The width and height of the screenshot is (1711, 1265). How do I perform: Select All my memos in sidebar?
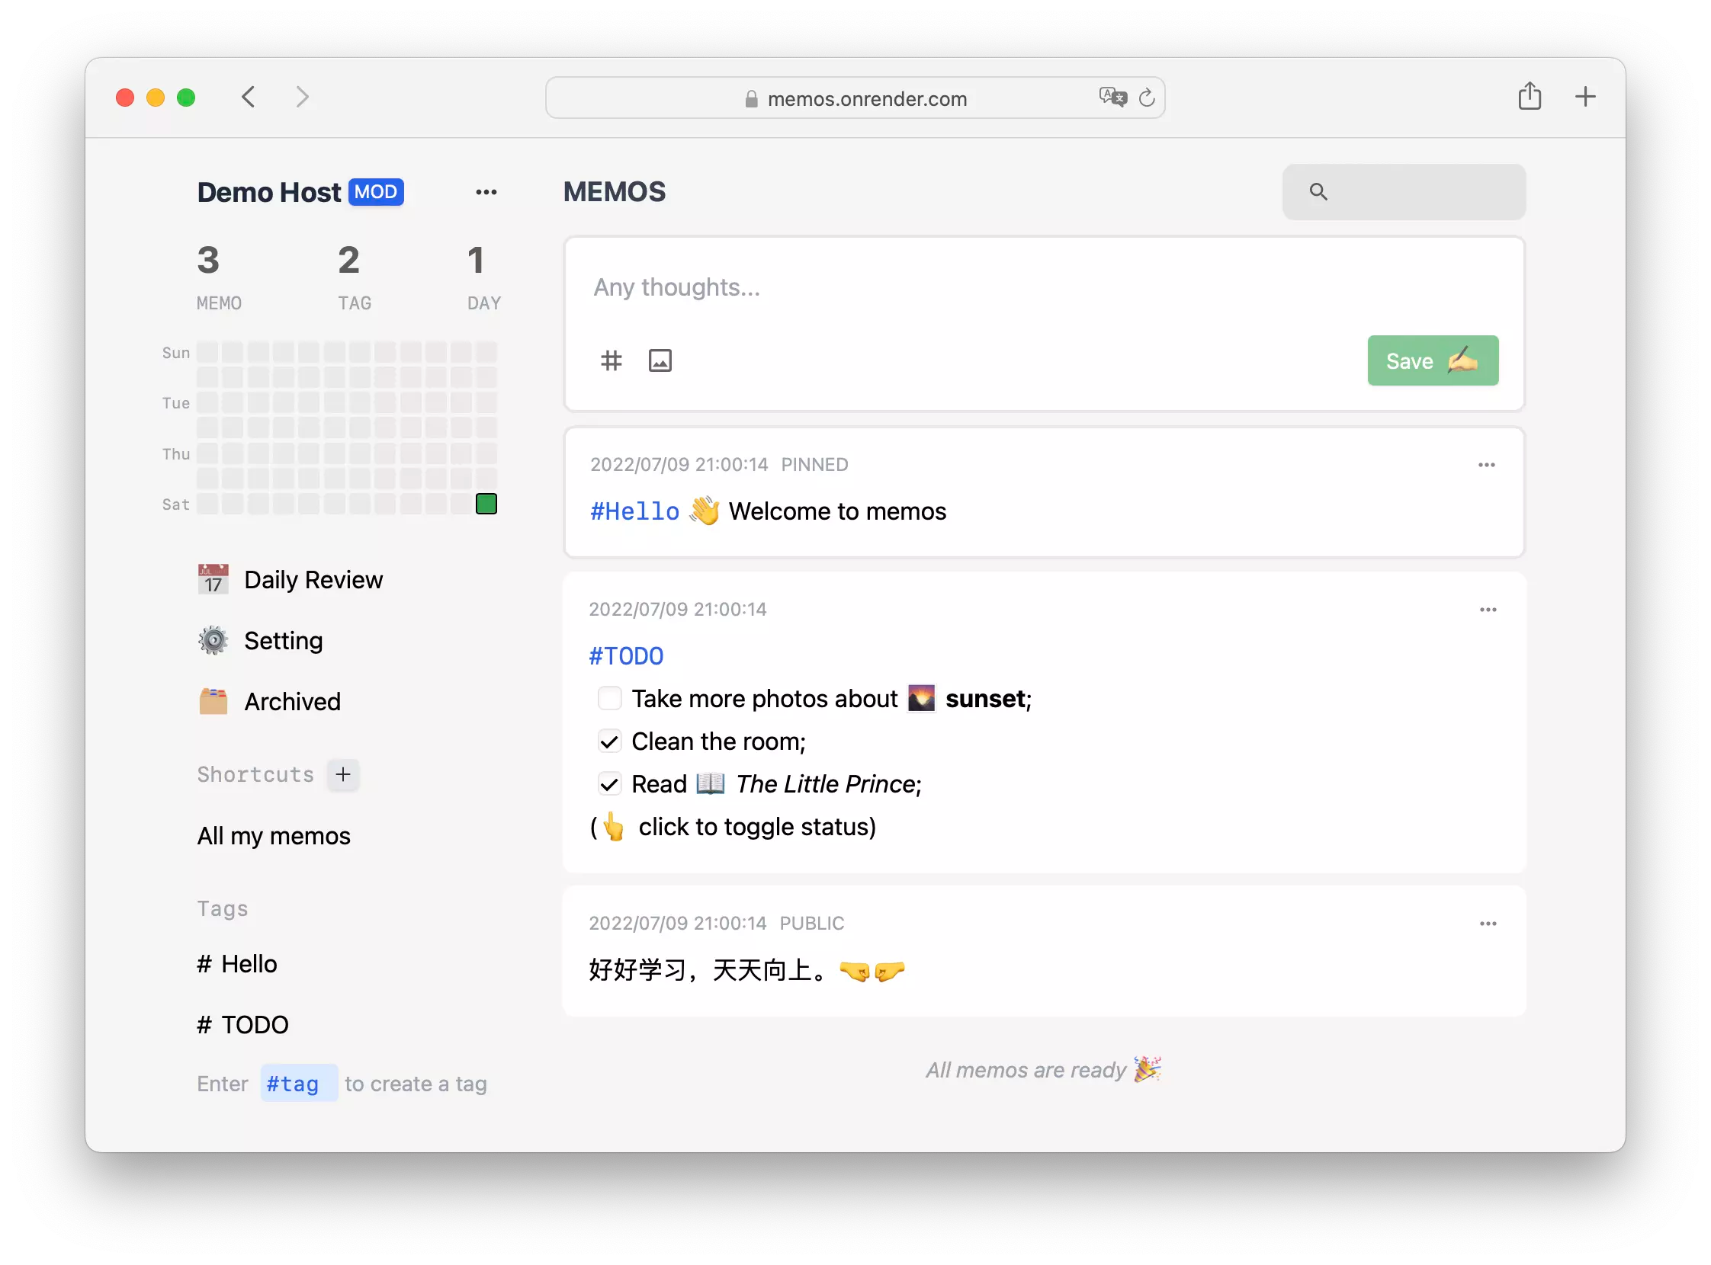[x=274, y=834]
